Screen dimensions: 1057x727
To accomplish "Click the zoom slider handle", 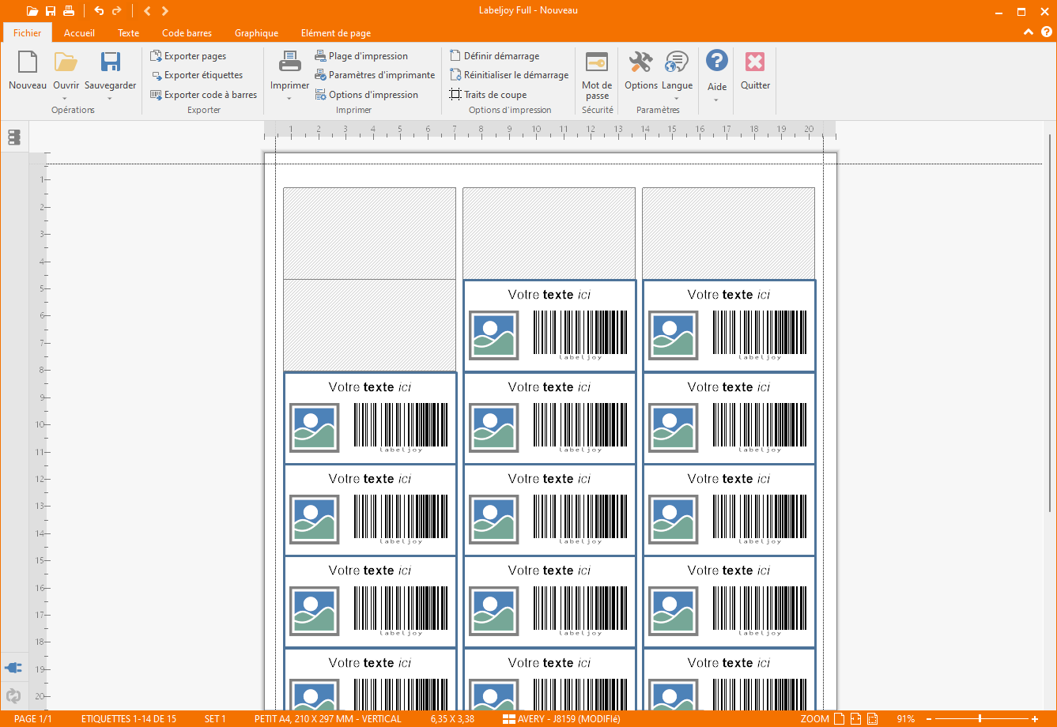I will pos(980,719).
